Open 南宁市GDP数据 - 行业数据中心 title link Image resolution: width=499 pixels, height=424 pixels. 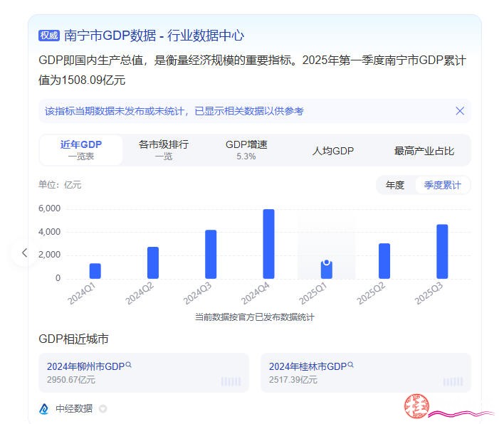(154, 35)
